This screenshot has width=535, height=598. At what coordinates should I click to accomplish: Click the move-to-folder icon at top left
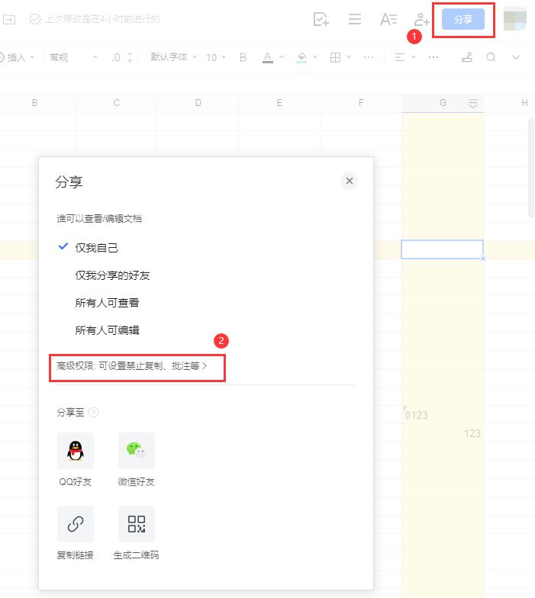click(9, 19)
